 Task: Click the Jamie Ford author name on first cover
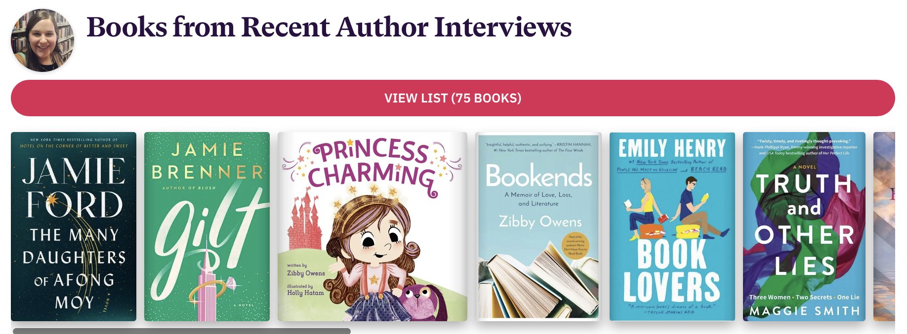coord(74,187)
